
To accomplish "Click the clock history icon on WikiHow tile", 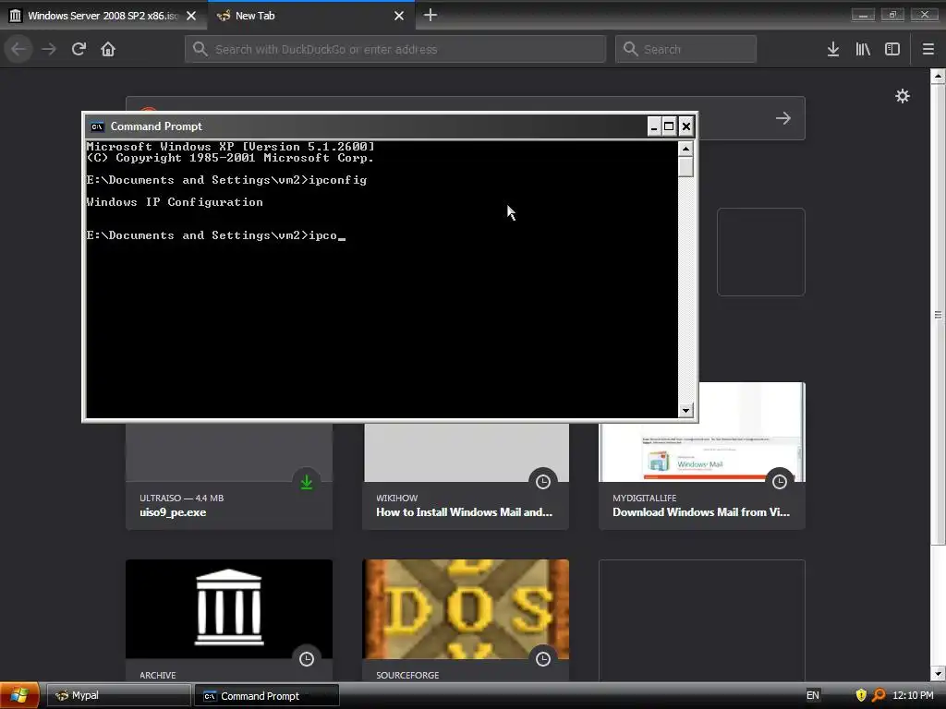I will [543, 481].
